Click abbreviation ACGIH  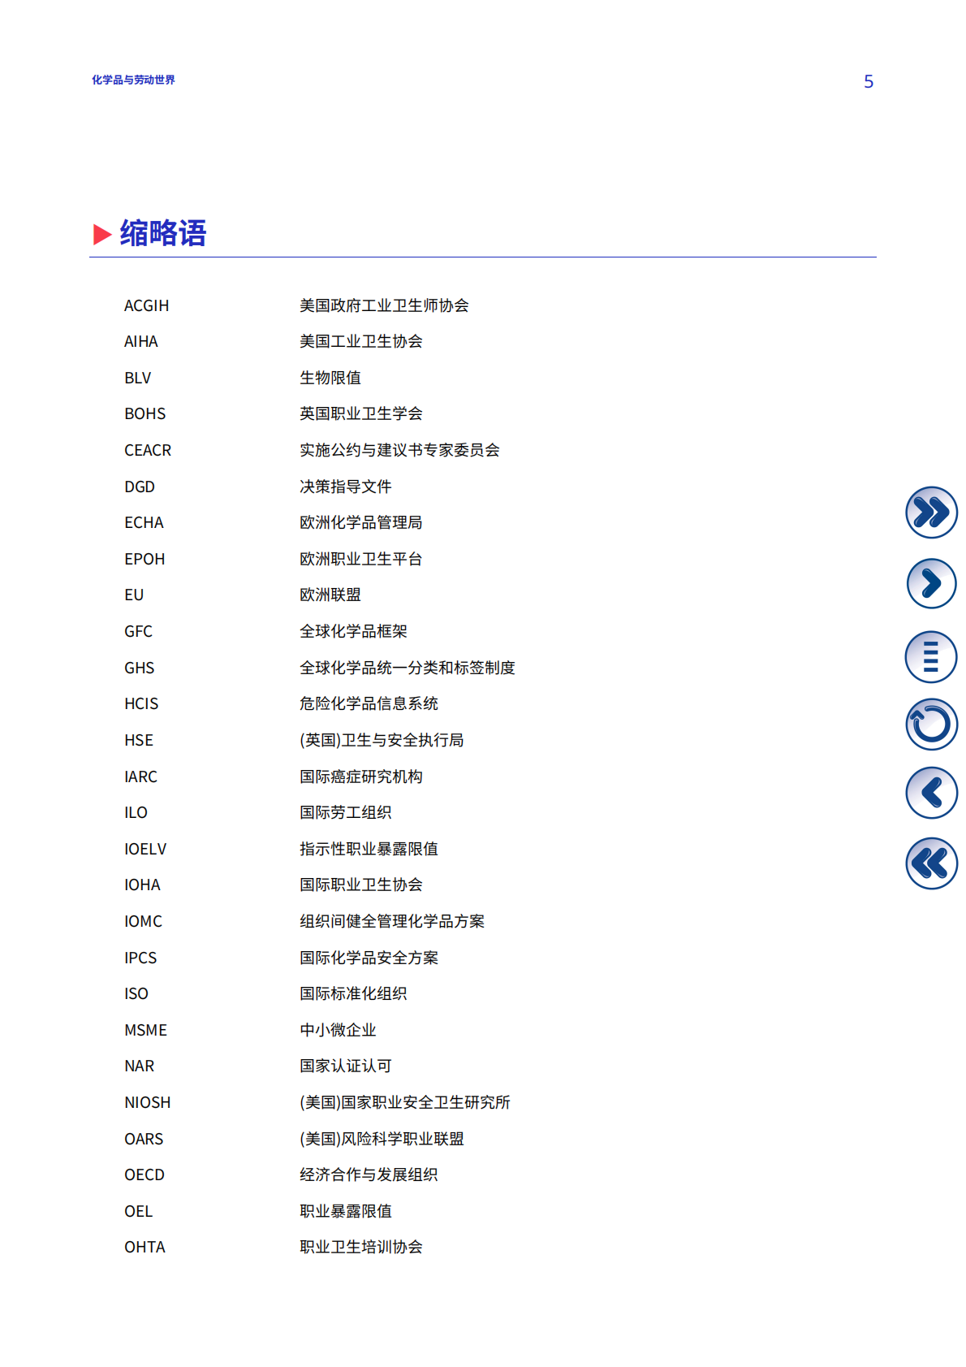(x=147, y=305)
